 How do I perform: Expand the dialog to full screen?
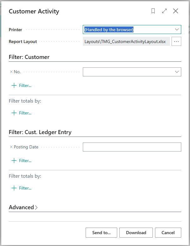(164, 11)
